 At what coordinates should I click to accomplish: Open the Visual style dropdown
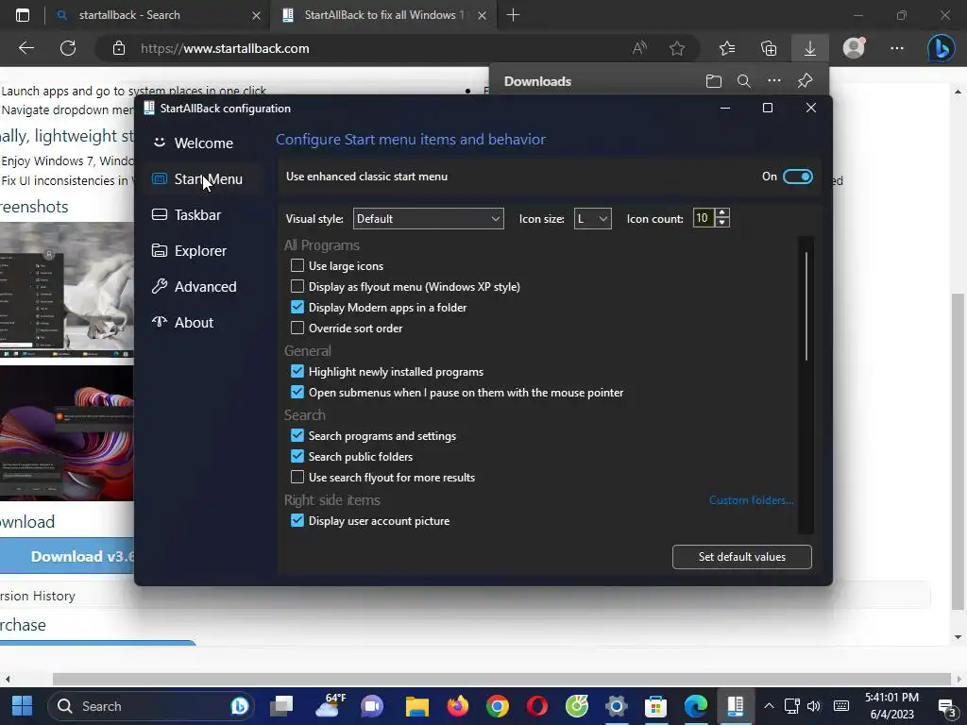(428, 219)
